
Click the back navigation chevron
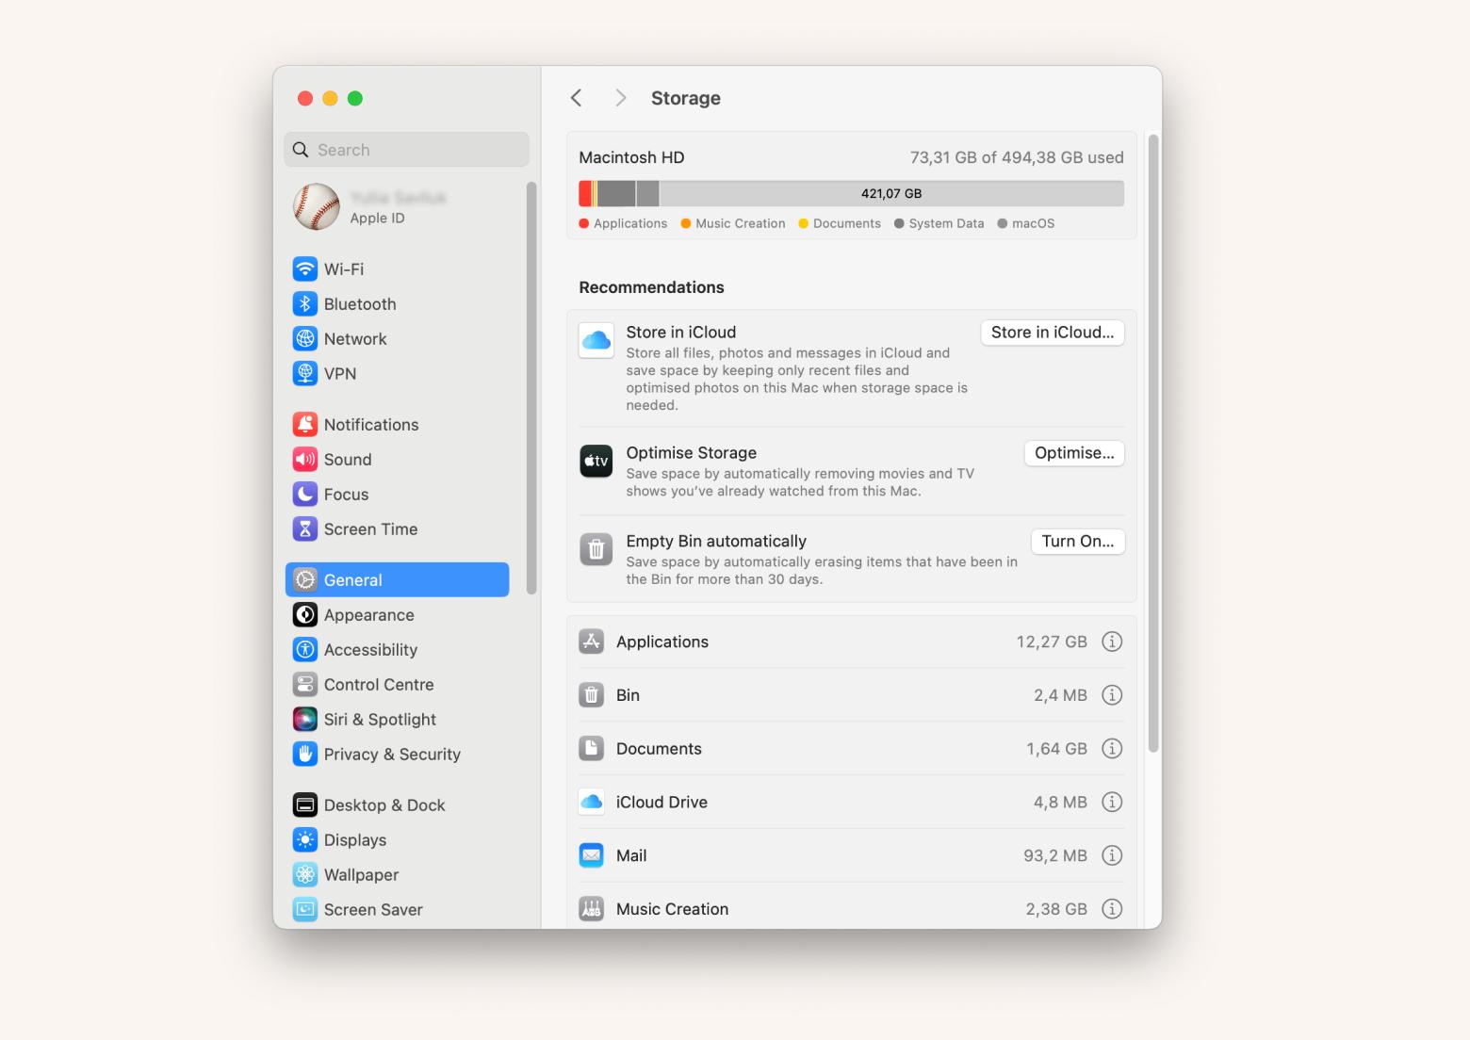coord(576,97)
